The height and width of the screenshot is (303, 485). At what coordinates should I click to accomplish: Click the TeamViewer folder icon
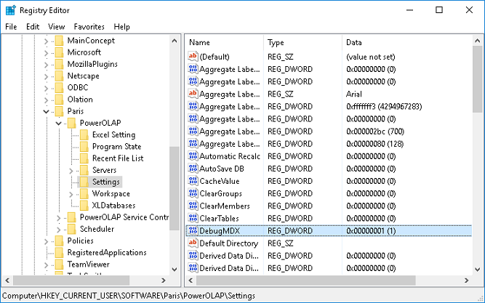tap(59, 264)
